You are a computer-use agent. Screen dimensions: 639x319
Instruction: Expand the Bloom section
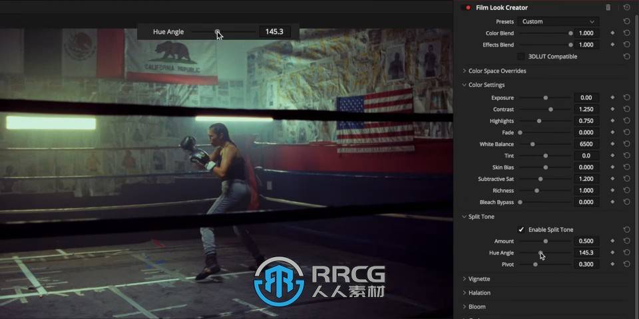coord(477,307)
